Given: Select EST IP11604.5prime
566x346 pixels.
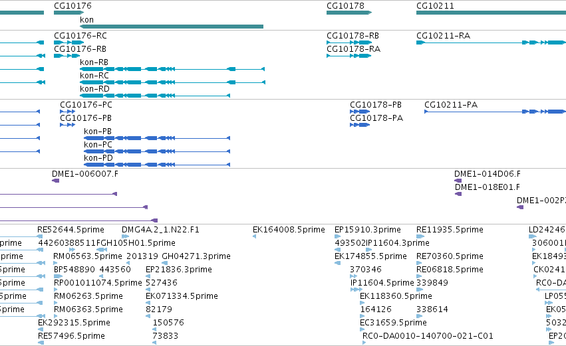Looking at the screenshot, I should [x=382, y=283].
